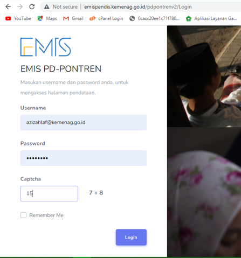Click the 7 + 8 captcha question

pos(96,193)
